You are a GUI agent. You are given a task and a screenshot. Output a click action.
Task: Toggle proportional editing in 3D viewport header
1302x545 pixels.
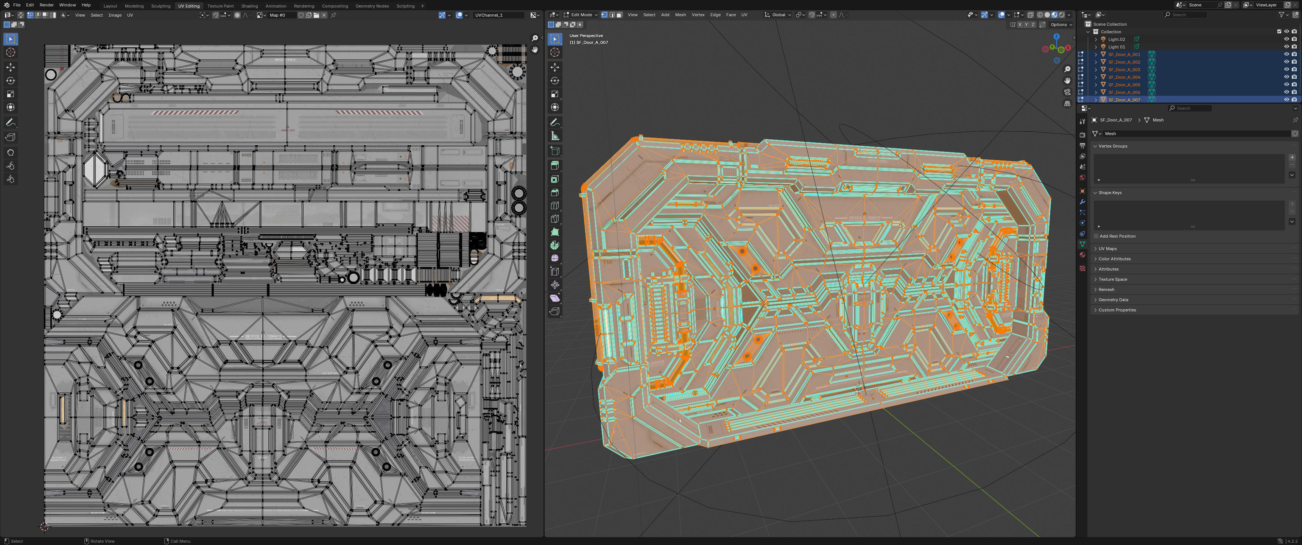click(x=833, y=15)
